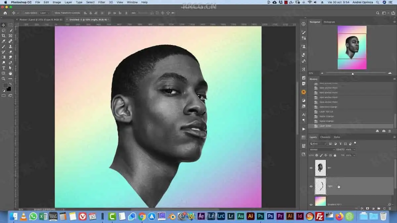The image size is (397, 223).
Task: Click the background color swatch
Action: coord(9,89)
